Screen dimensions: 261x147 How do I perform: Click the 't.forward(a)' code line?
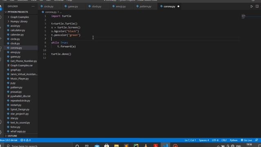click(x=66, y=46)
